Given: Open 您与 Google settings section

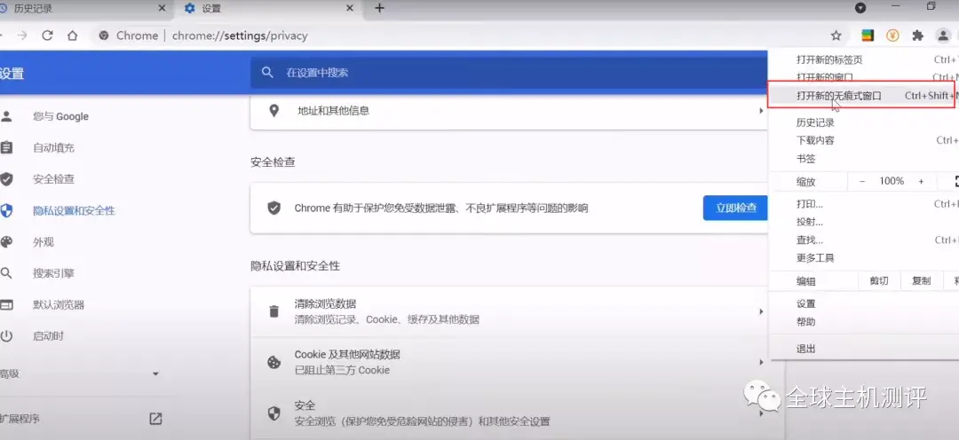Looking at the screenshot, I should pyautogui.click(x=60, y=116).
